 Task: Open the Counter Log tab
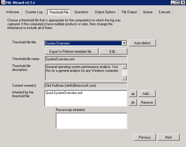tap(34, 12)
